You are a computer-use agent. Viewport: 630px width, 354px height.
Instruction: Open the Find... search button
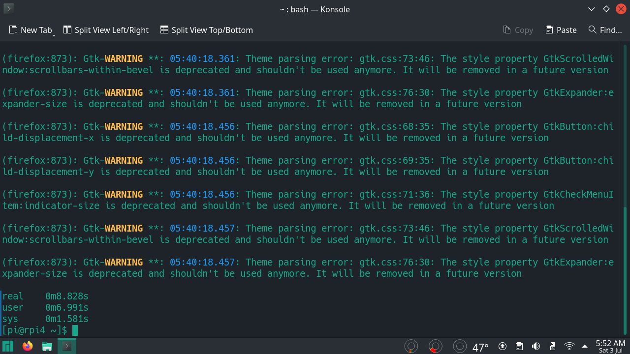click(605, 30)
